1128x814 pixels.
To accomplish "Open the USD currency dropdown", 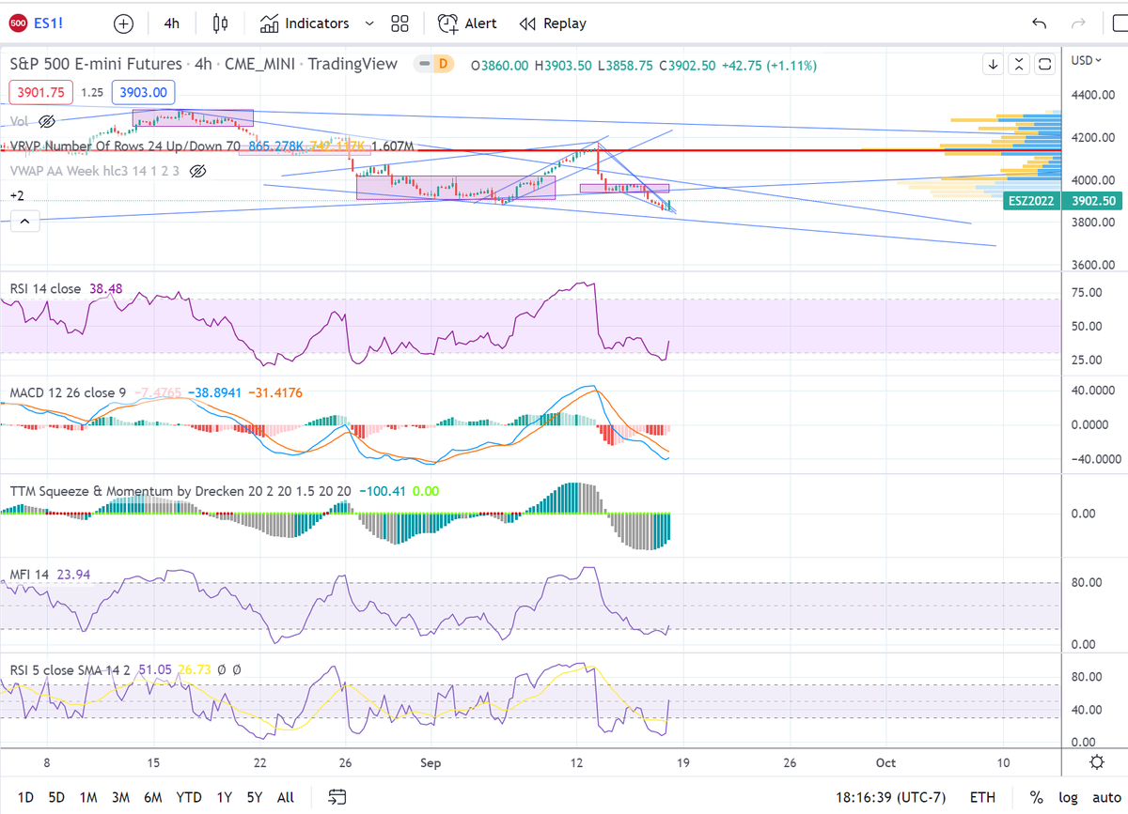I will point(1086,61).
